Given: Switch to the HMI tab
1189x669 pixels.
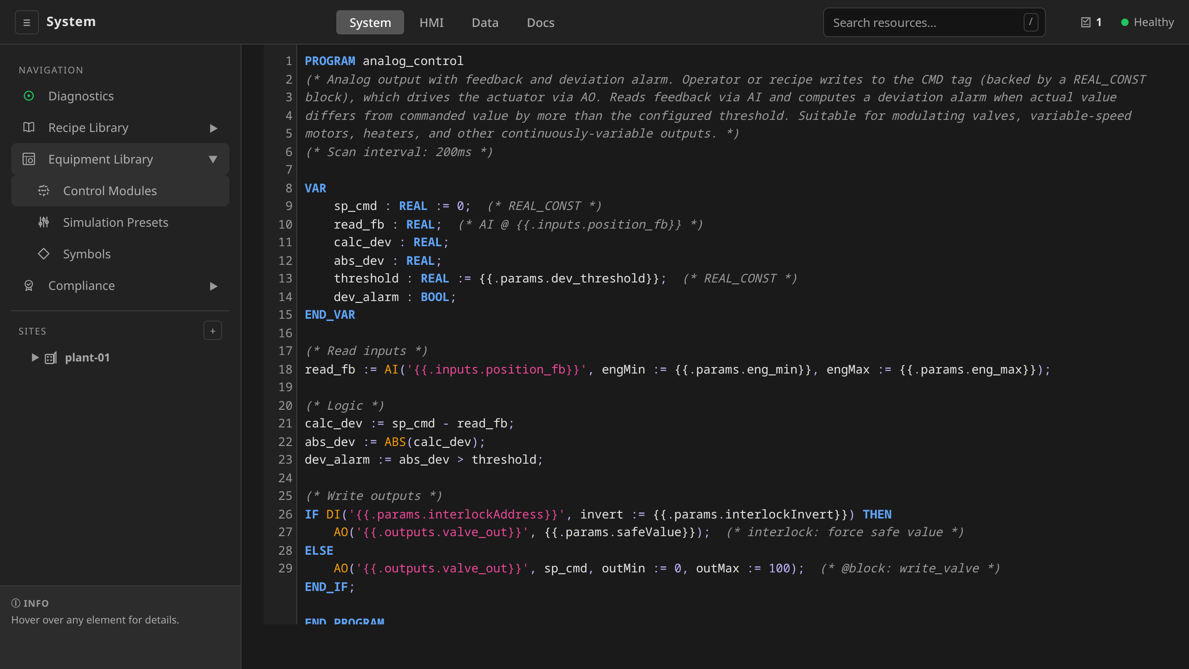Looking at the screenshot, I should coord(431,22).
